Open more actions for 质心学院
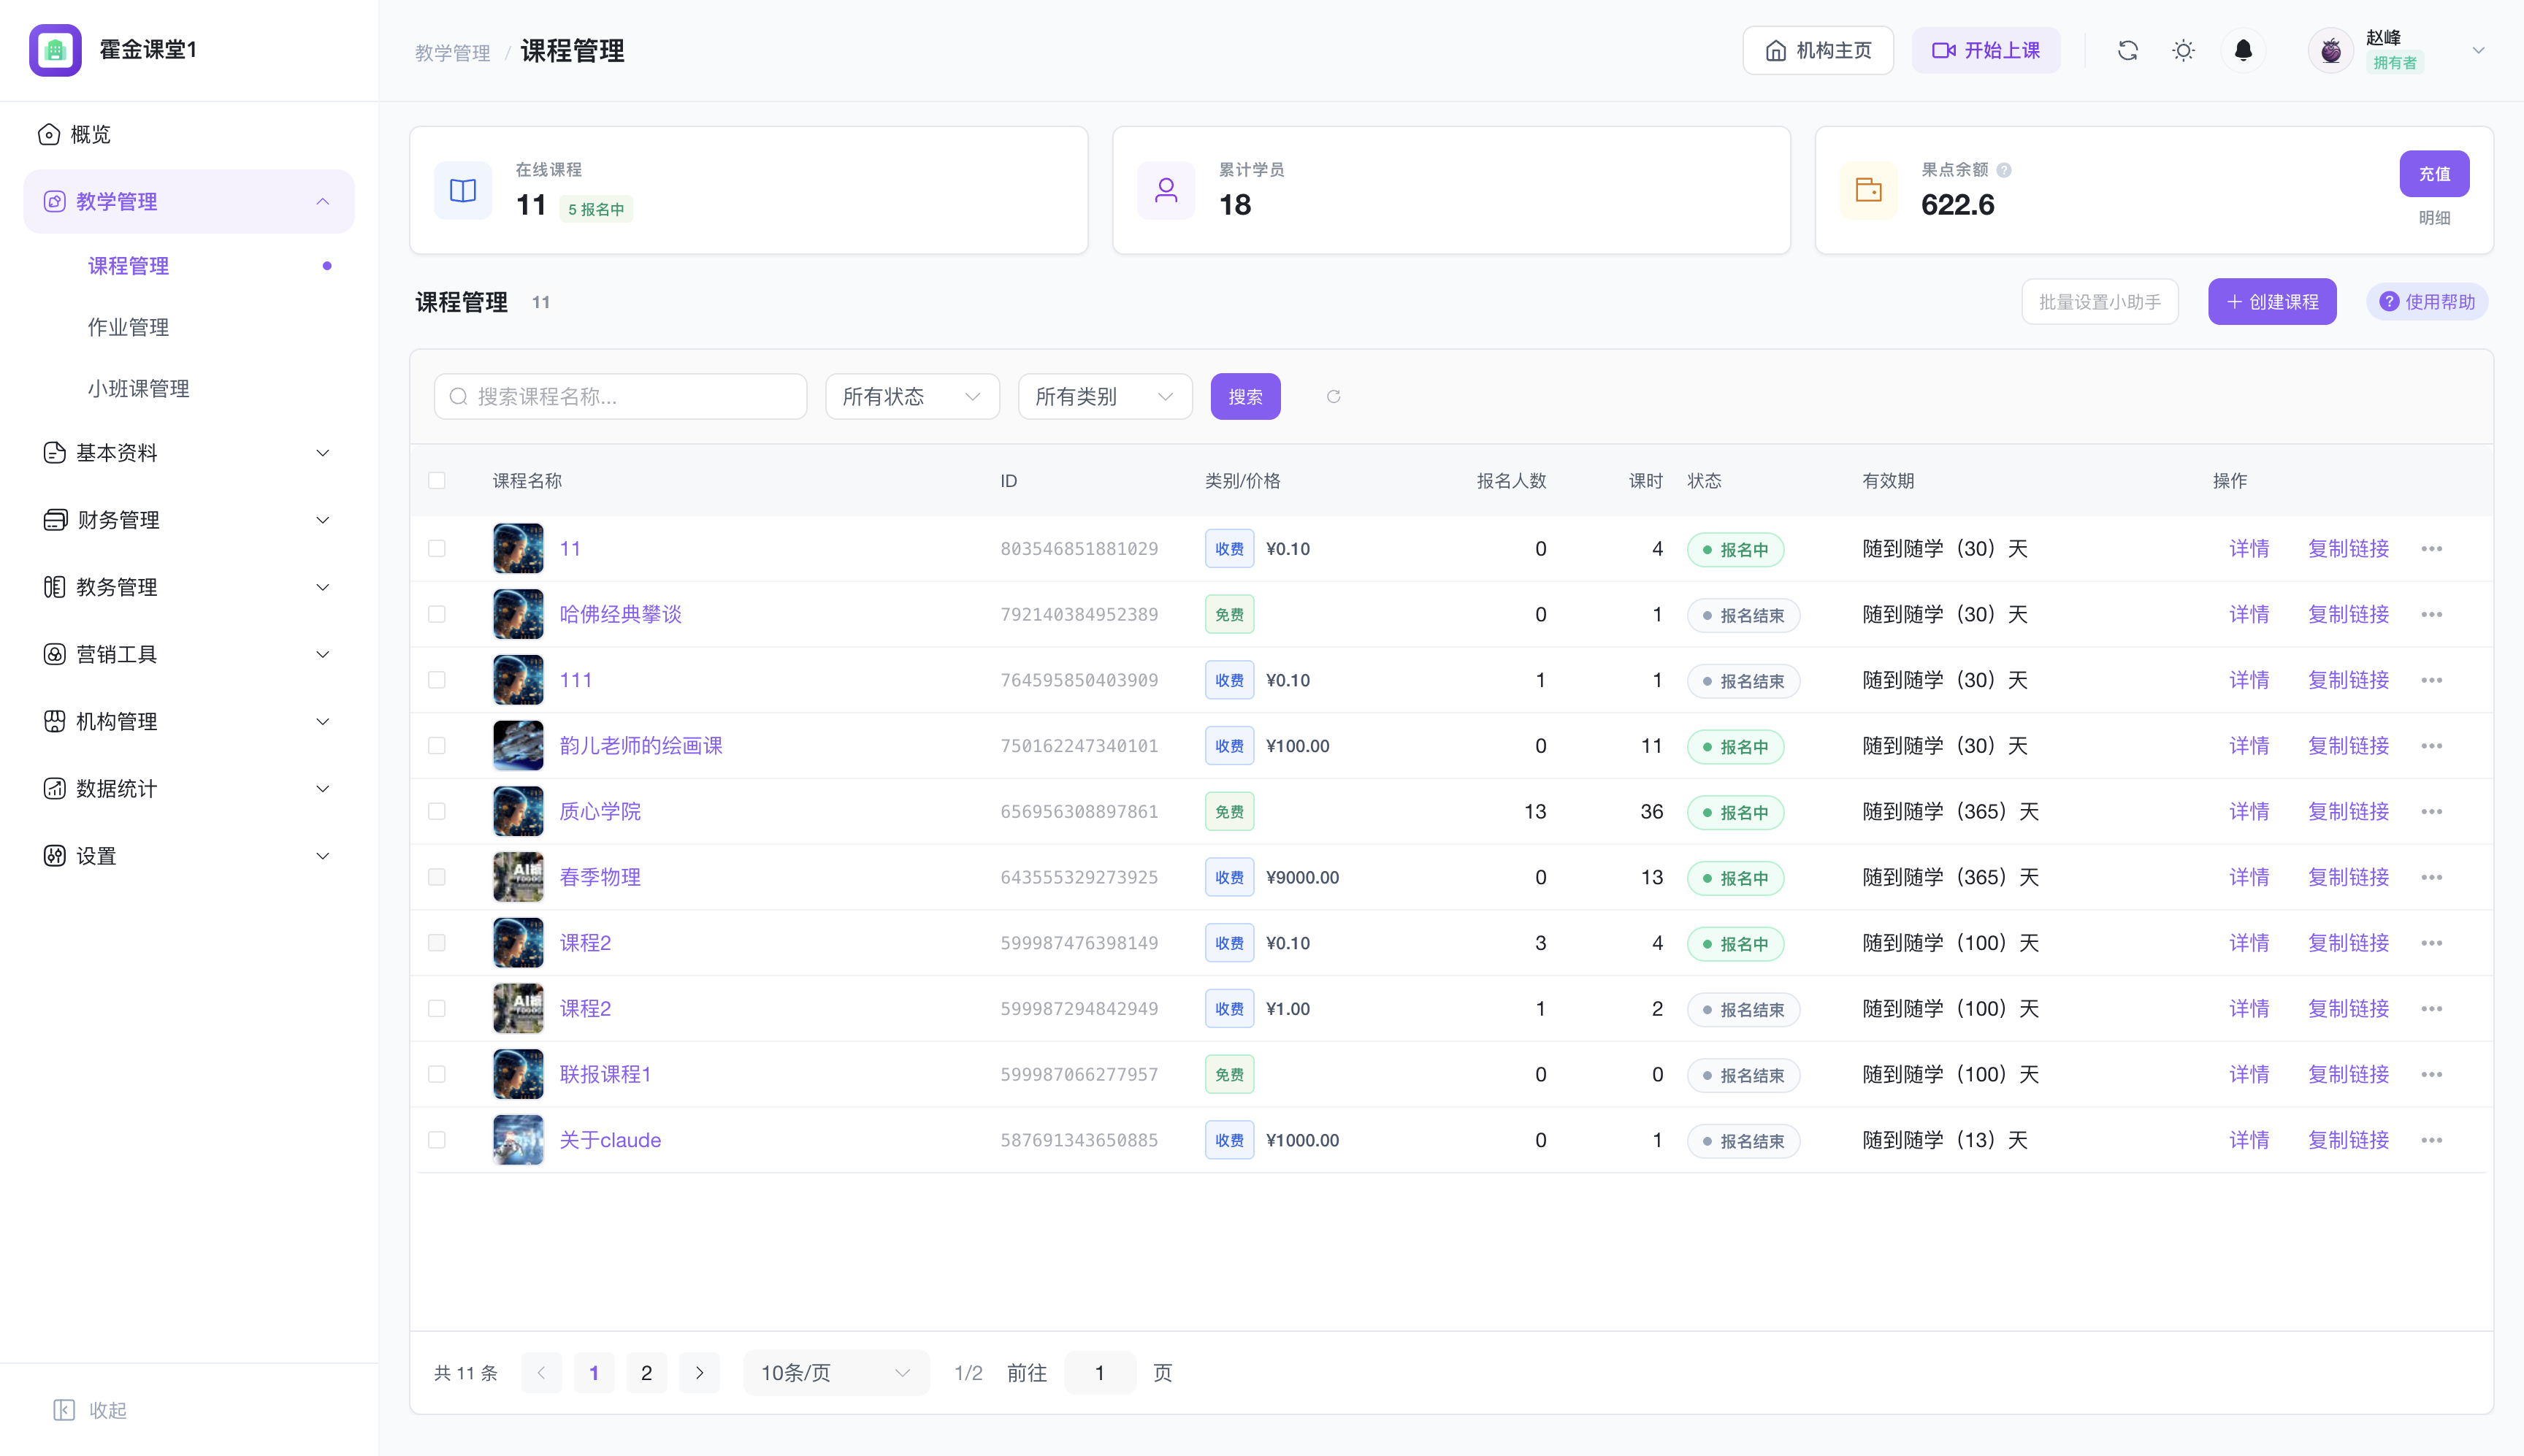 click(2432, 812)
